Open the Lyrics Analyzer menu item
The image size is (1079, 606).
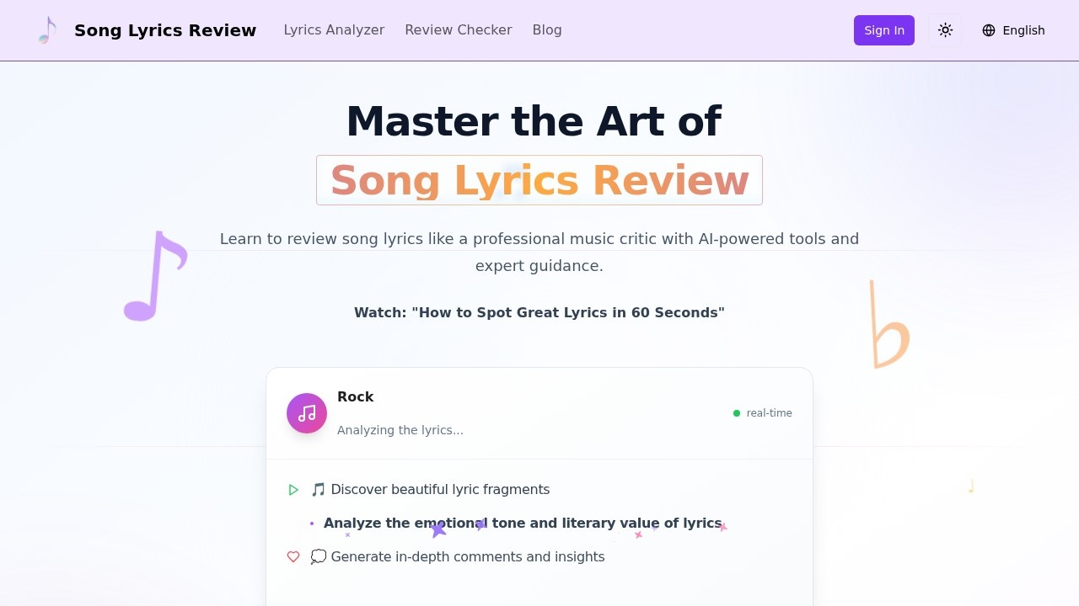pos(334,30)
